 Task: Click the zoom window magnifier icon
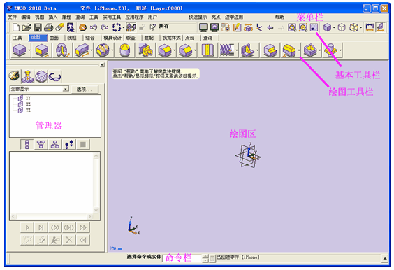coord(292,27)
